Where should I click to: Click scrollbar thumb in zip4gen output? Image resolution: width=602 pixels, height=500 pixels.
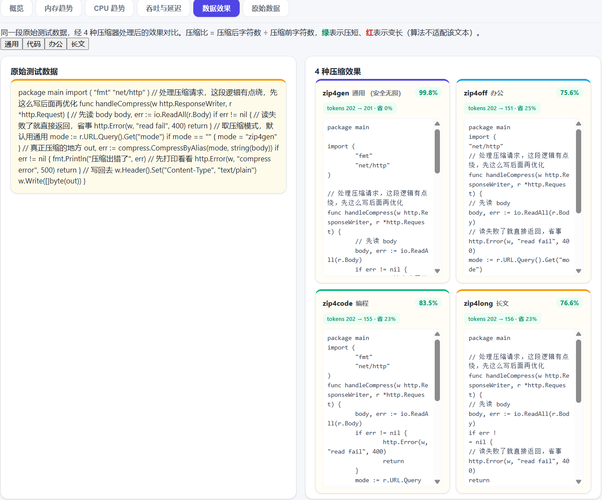(437, 151)
